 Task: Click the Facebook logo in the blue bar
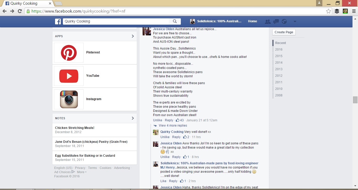point(58,21)
